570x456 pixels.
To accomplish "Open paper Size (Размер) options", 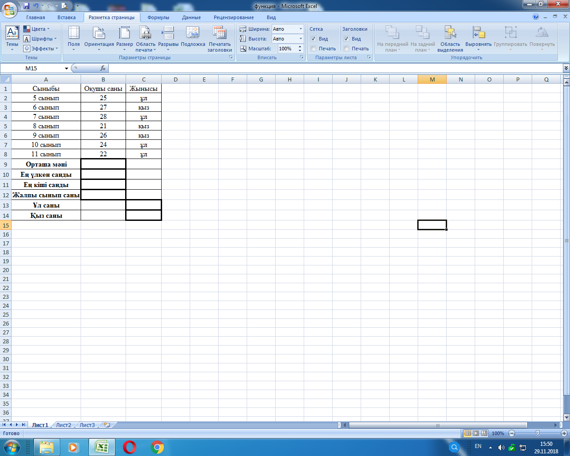I will point(124,38).
